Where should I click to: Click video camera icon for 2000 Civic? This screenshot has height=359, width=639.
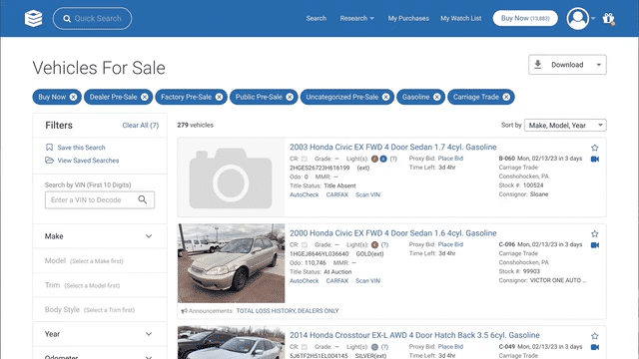[595, 245]
